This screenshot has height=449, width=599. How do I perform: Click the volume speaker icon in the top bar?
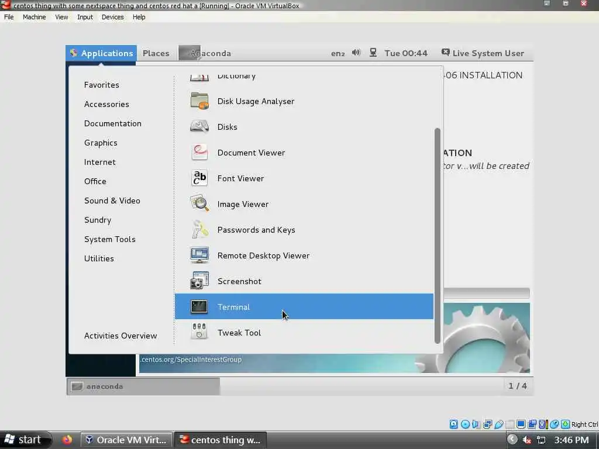356,53
